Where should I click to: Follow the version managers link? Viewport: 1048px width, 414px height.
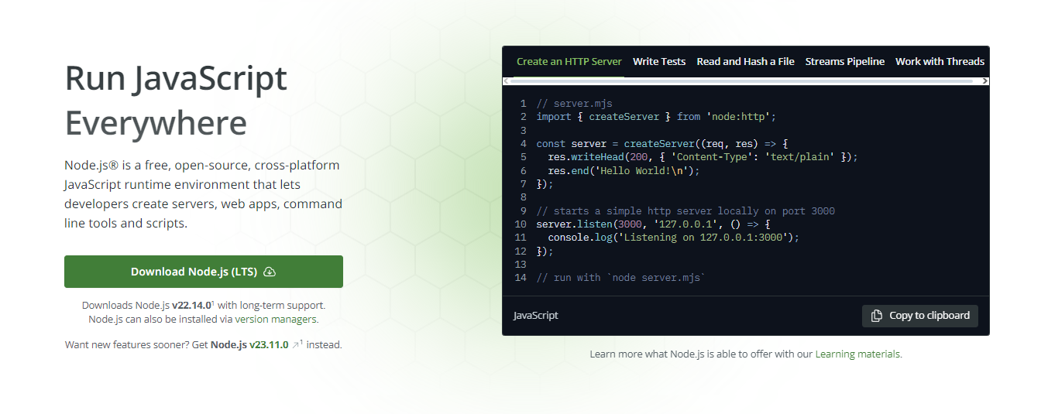tap(277, 319)
